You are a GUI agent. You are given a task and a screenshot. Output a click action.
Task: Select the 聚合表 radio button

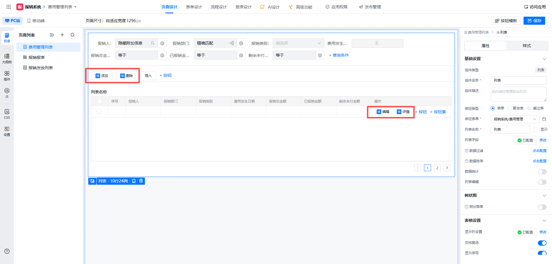510,108
